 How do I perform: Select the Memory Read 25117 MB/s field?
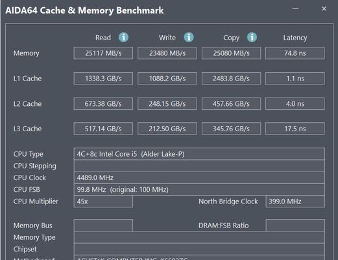103,53
